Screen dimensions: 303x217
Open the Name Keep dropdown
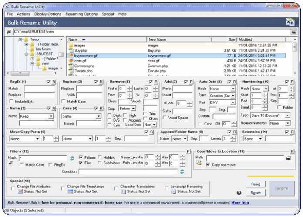51,116
